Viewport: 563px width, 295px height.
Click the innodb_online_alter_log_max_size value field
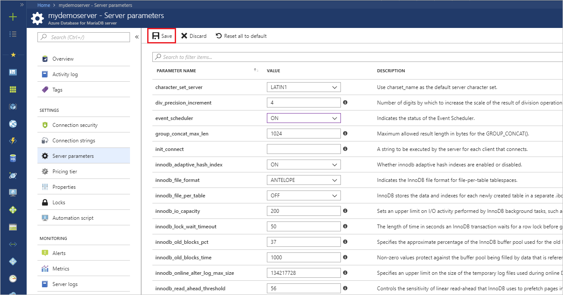(x=304, y=273)
